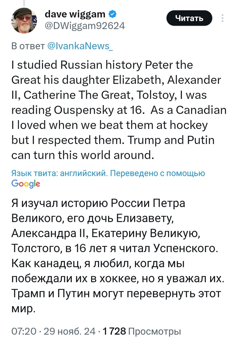Click the "В ответ" reply label
The image size is (232, 343).
point(28,46)
